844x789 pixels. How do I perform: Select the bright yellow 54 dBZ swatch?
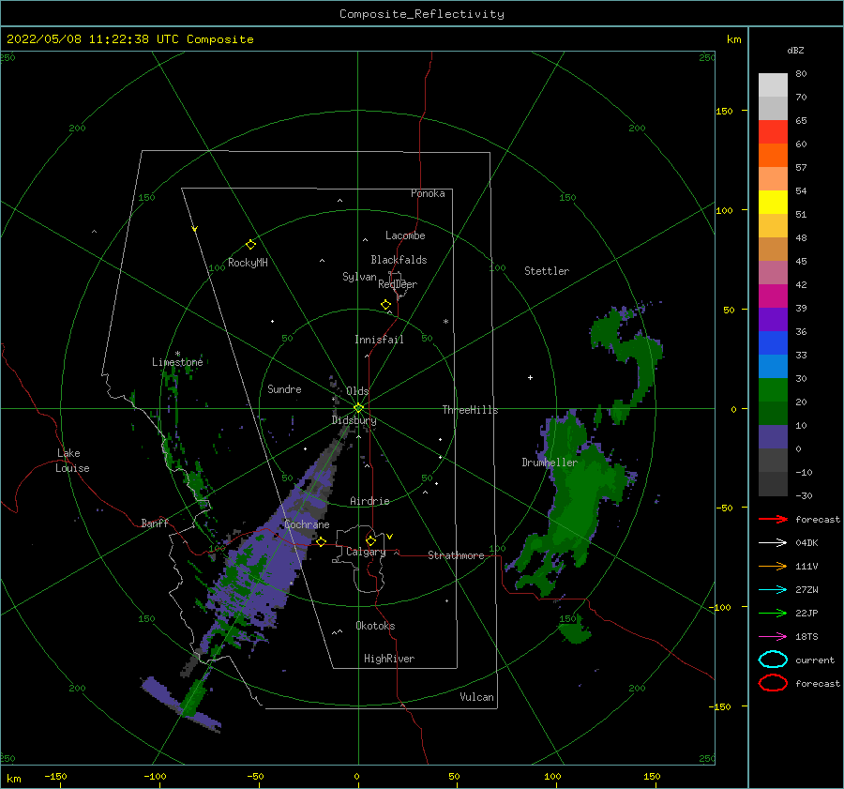[773, 202]
